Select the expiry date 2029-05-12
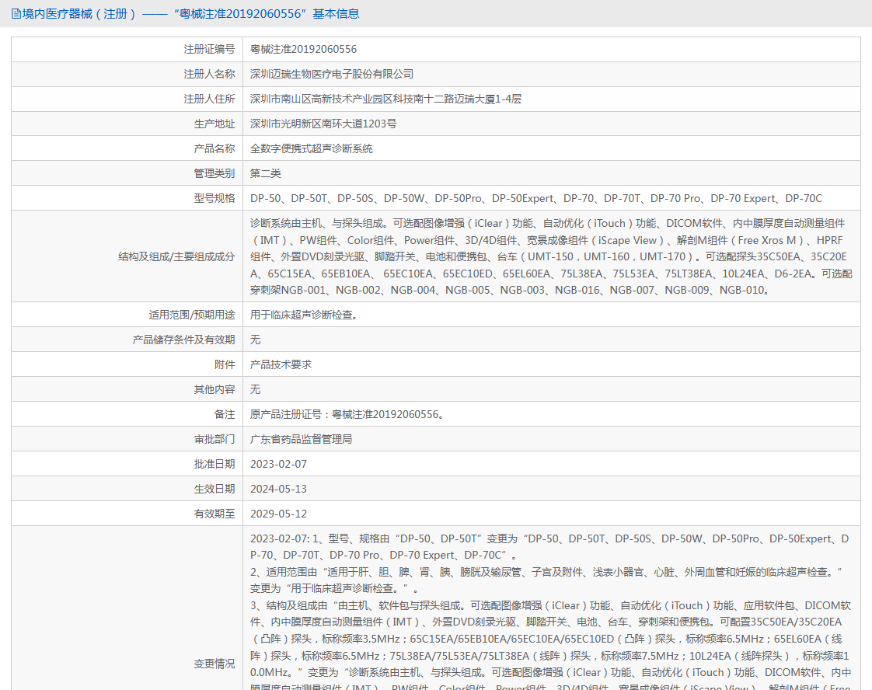This screenshot has width=872, height=690. (278, 514)
